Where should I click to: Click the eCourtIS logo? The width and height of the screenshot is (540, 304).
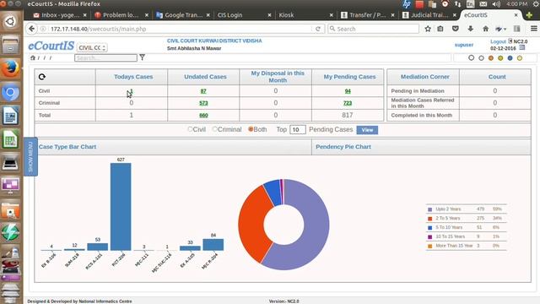51,46
